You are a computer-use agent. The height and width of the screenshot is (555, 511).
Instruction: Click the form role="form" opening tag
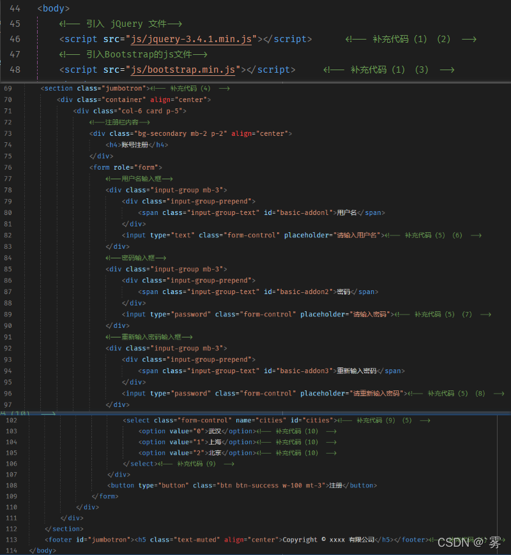pyautogui.click(x=125, y=167)
